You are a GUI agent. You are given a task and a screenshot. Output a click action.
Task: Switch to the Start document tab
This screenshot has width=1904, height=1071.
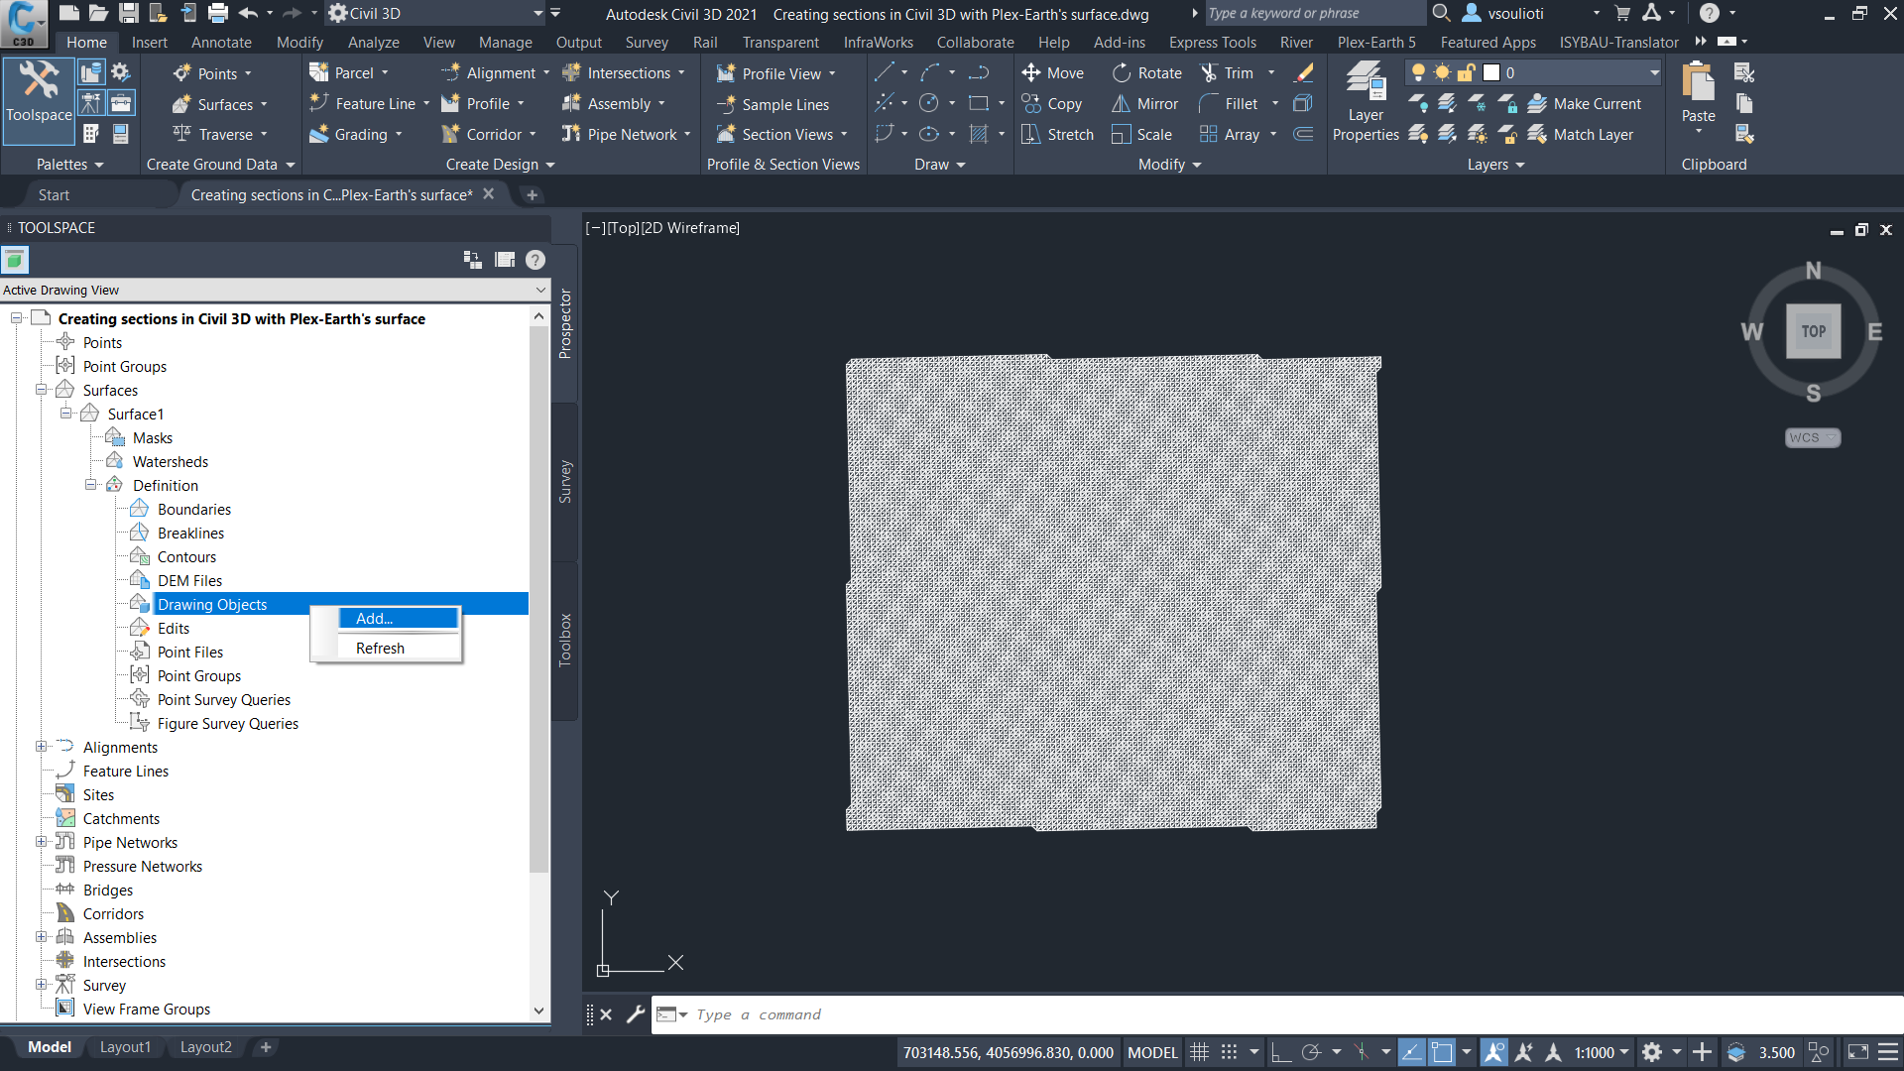coord(54,194)
